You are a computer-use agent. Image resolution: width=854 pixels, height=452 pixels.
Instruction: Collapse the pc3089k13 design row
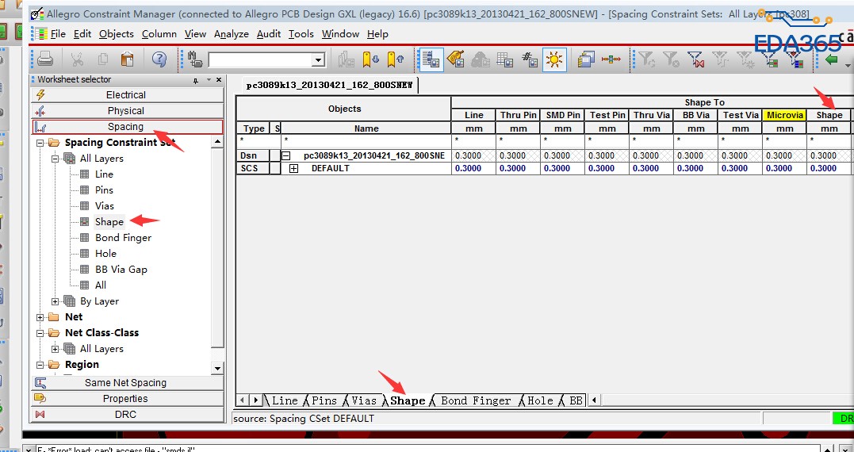point(286,155)
